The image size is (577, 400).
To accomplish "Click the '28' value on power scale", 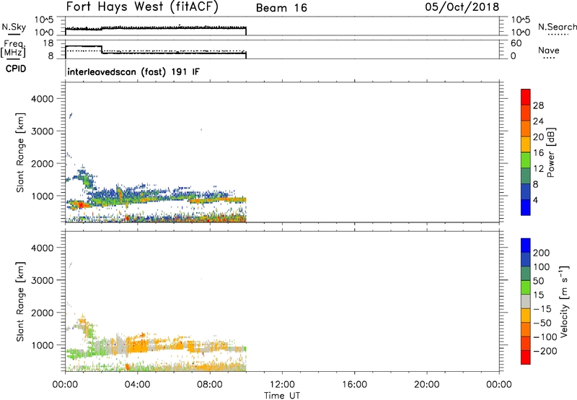I will [538, 105].
